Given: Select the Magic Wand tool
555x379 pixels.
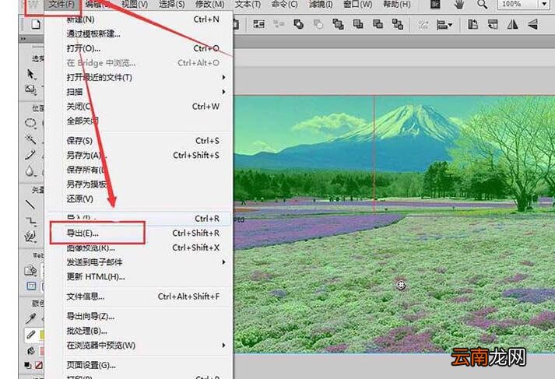Looking at the screenshot, I should pyautogui.click(x=30, y=139).
